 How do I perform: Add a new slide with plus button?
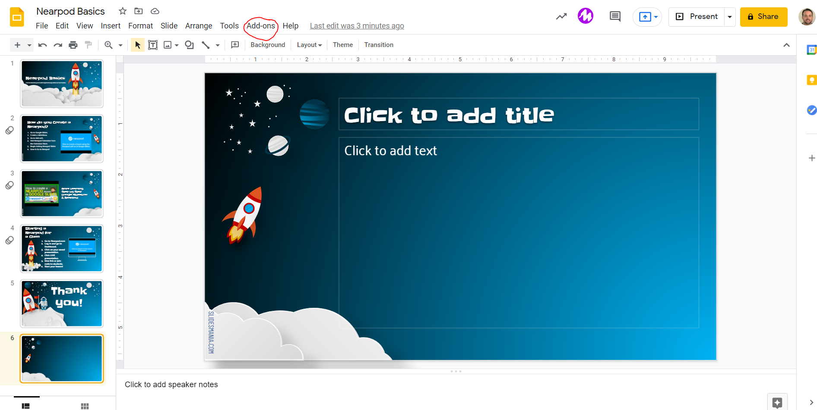tap(17, 45)
